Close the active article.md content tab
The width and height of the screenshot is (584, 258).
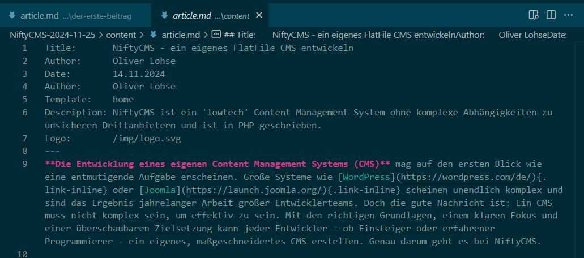tap(259, 15)
